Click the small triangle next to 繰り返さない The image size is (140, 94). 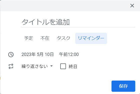pyautogui.click(x=51, y=66)
